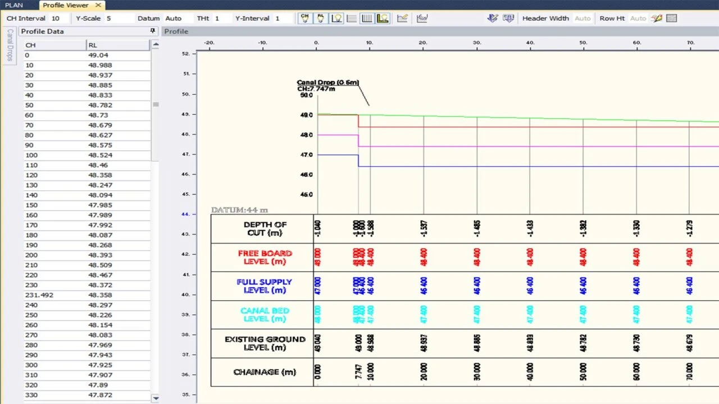This screenshot has width=719, height=404.
Task: Select CH cell 231.492
Action: pyautogui.click(x=54, y=295)
